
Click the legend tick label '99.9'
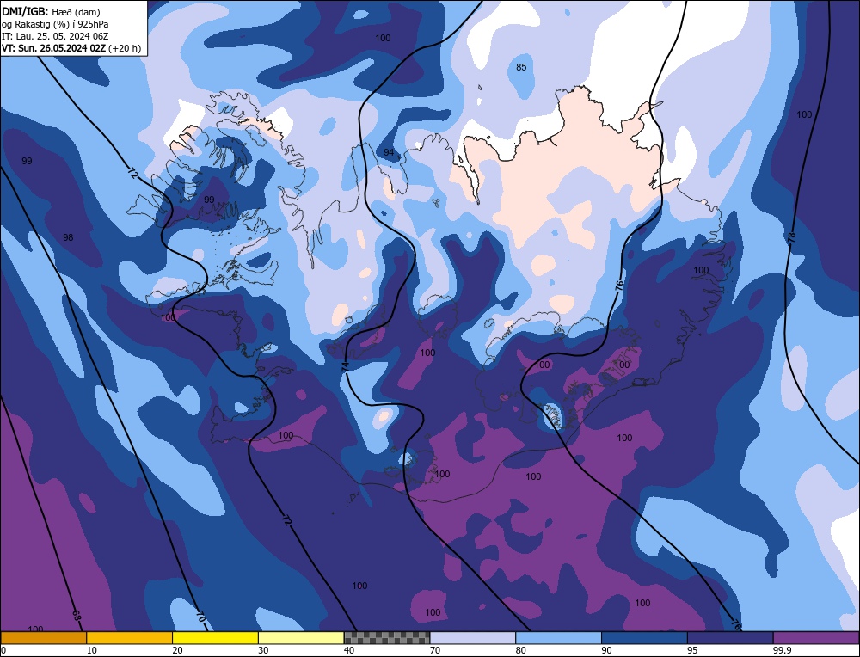click(x=782, y=650)
